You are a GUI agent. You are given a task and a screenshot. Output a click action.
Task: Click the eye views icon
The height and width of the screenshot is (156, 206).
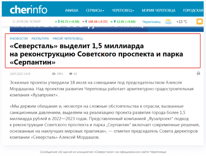54,74
